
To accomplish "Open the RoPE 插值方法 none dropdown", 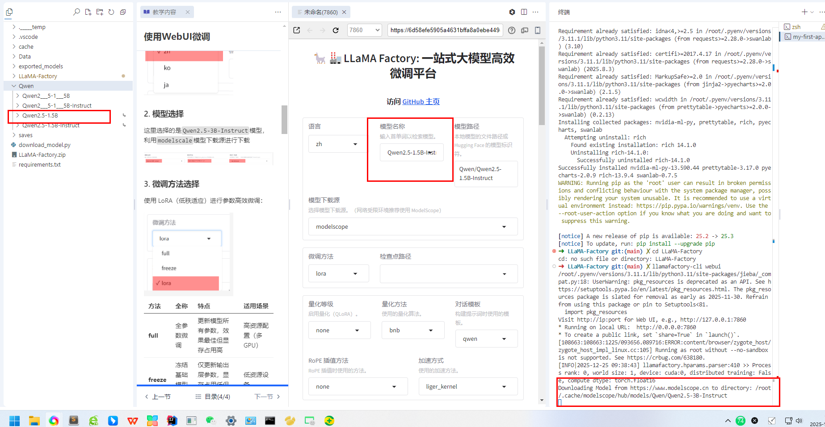I will coord(358,386).
